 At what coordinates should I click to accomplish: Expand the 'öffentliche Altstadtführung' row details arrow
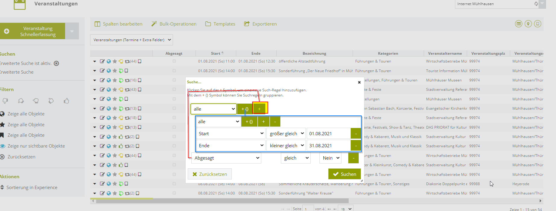pyautogui.click(x=95, y=61)
